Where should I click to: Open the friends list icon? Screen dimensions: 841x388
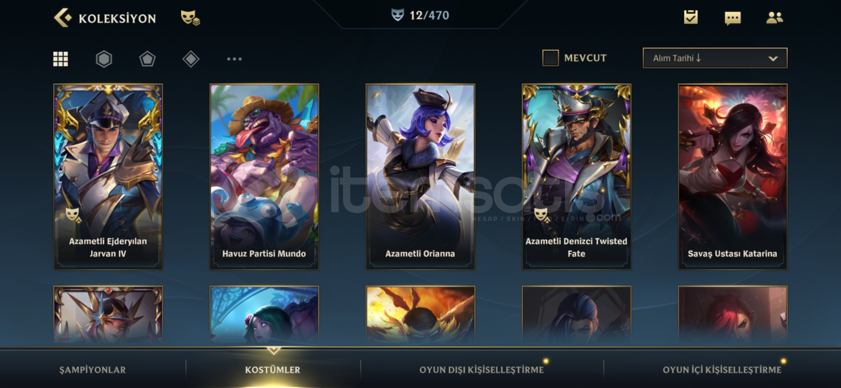point(775,18)
